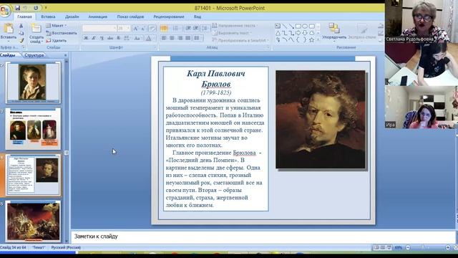Pick the oval shape in gallery
The image size is (458, 258).
click(x=305, y=27)
